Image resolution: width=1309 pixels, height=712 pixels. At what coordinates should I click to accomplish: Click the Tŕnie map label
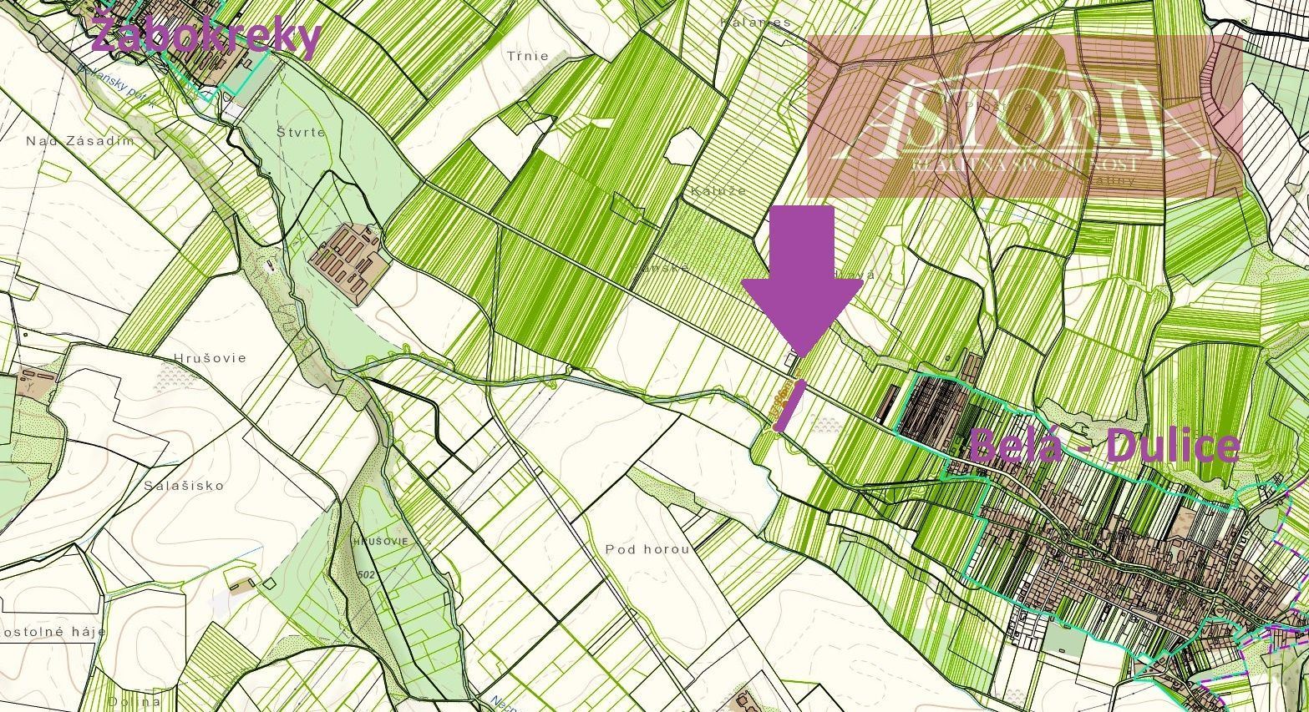tap(528, 56)
